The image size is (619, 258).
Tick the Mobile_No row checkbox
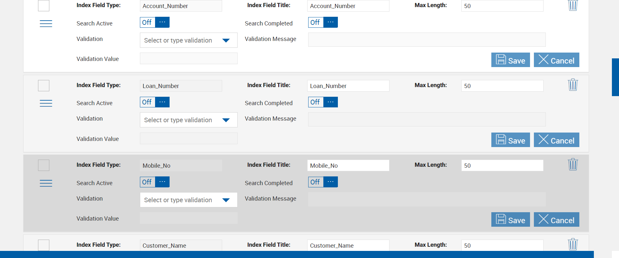tap(44, 165)
